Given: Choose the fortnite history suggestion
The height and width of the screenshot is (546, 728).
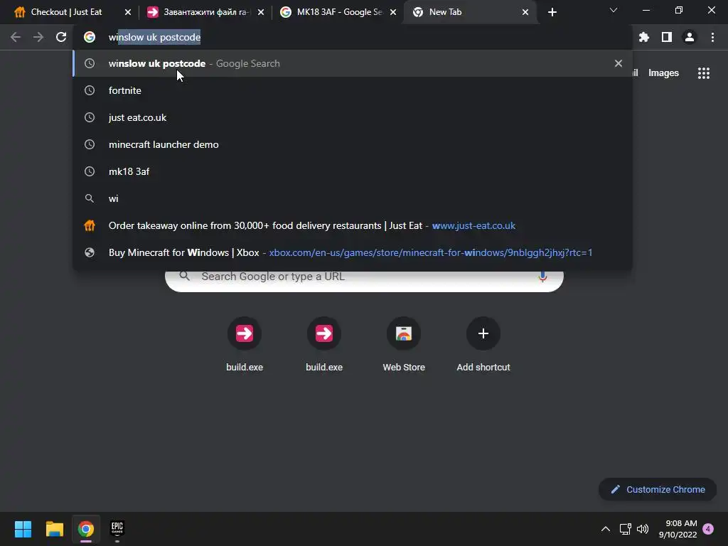Looking at the screenshot, I should (x=352, y=90).
